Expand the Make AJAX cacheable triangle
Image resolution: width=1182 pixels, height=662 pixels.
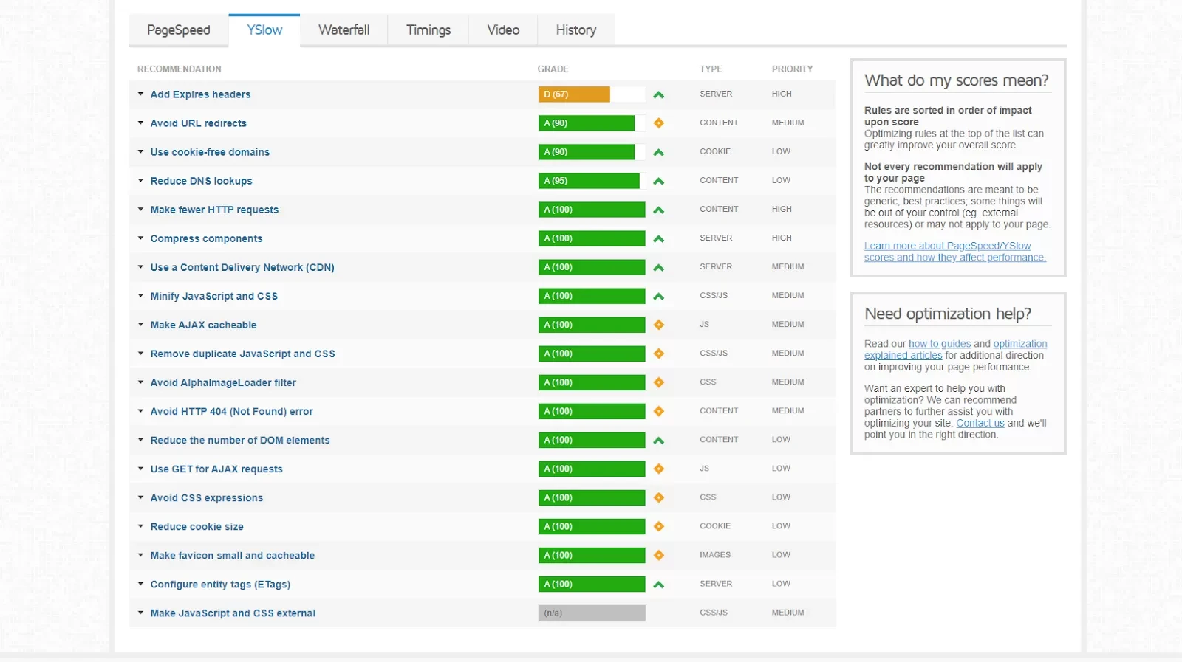140,324
